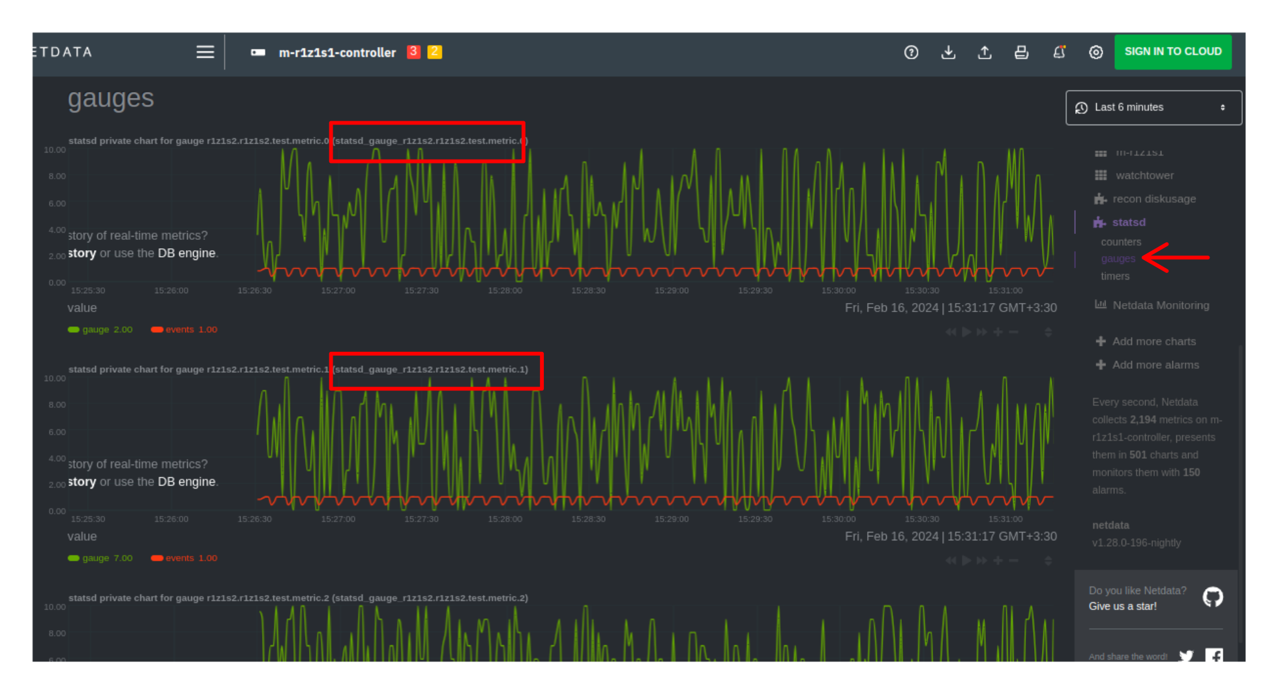Click the download/import snapshot icon
Image resolution: width=1278 pixels, height=694 pixels.
pos(948,52)
